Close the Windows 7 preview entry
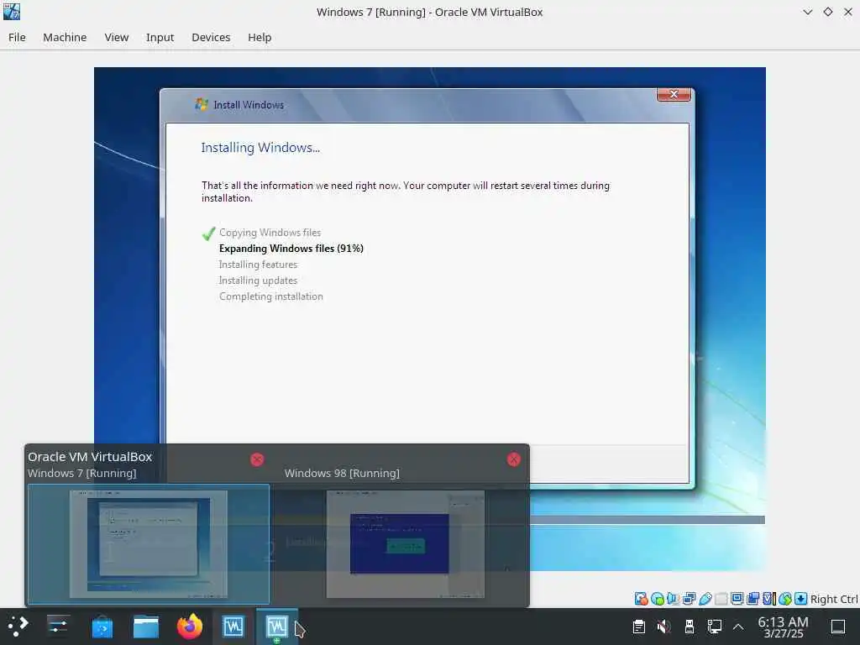The height and width of the screenshot is (645, 860). (257, 459)
